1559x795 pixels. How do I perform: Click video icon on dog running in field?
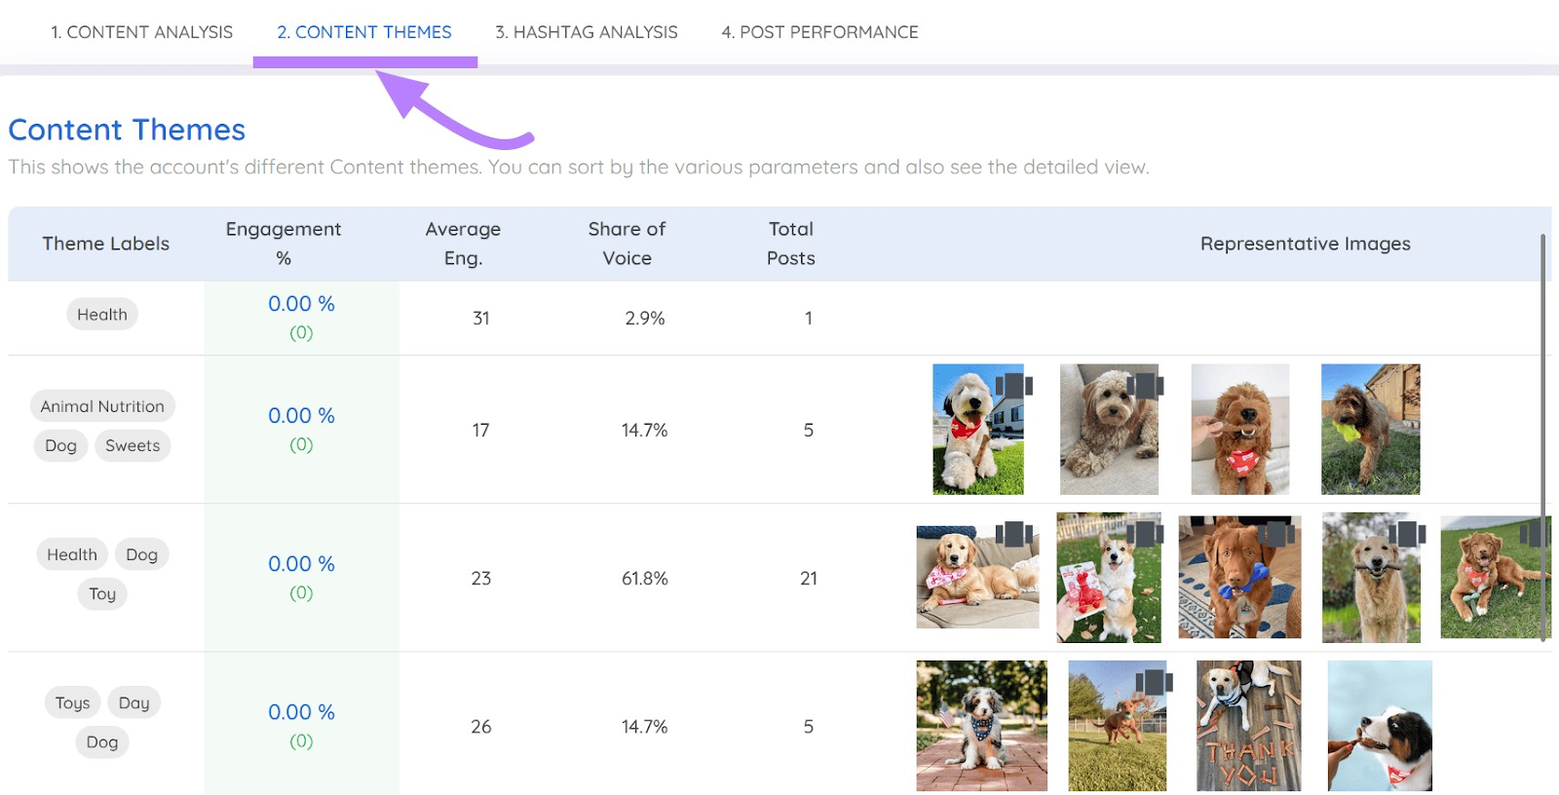pos(1154,681)
